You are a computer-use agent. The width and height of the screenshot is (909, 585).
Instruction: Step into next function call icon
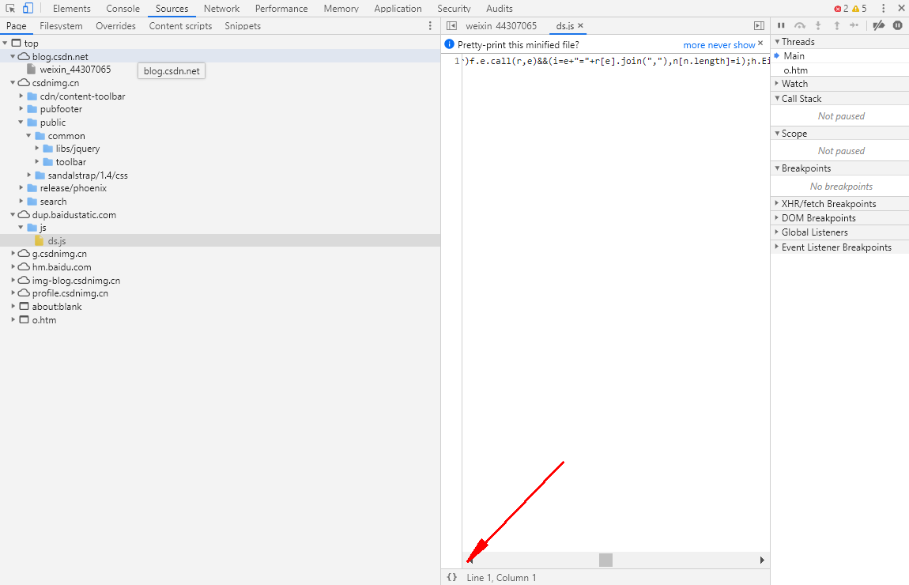[818, 25]
